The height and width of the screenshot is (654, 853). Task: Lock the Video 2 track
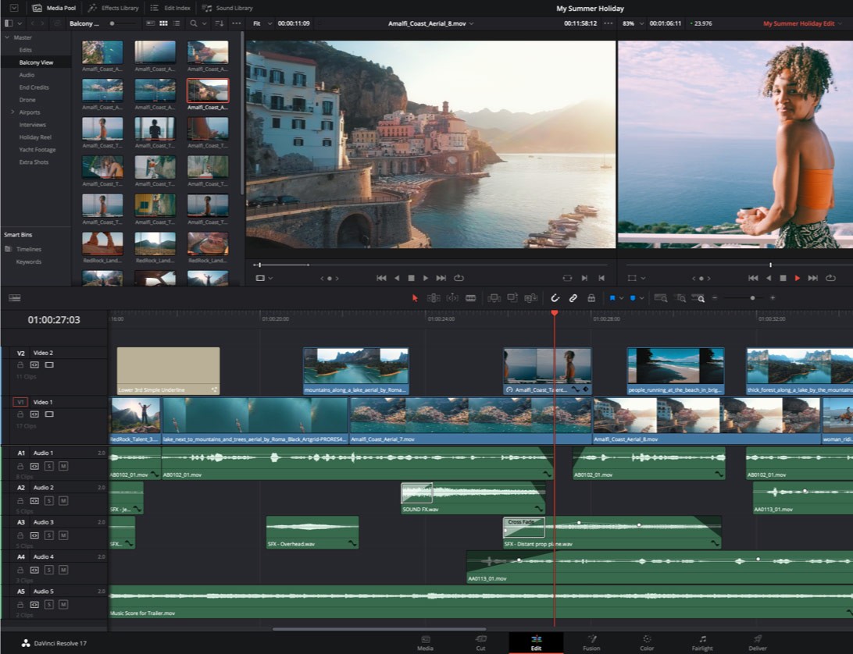[20, 364]
